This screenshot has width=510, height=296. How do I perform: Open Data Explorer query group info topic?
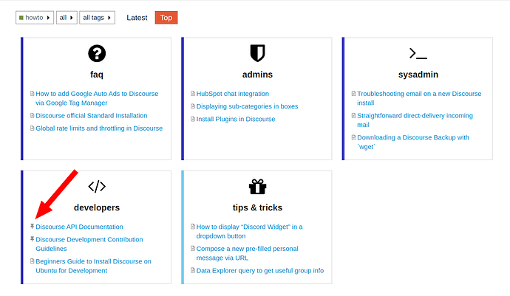coord(260,270)
